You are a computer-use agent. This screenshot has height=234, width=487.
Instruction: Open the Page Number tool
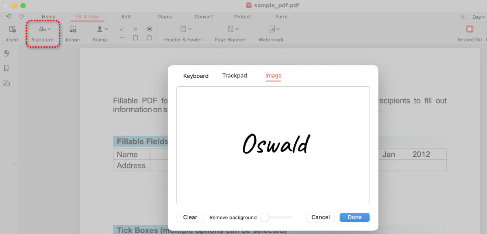[x=230, y=34]
